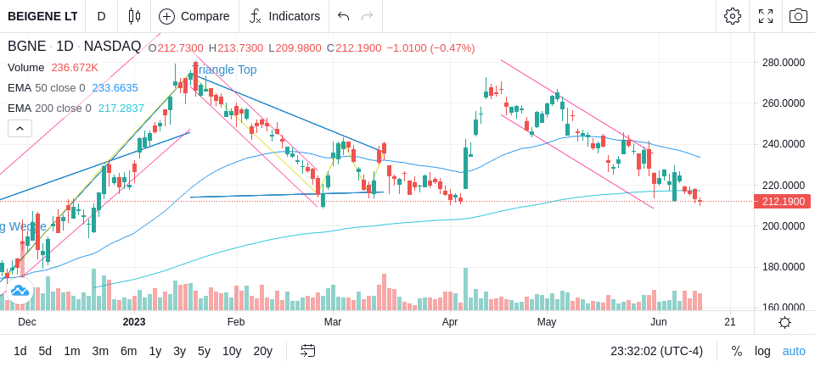815x367 pixels.
Task: Click the BEIGENE LT symbol search field
Action: coord(42,16)
